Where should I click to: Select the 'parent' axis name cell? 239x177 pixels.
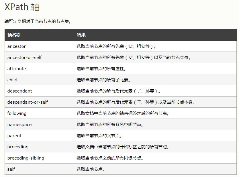pyautogui.click(x=39, y=135)
